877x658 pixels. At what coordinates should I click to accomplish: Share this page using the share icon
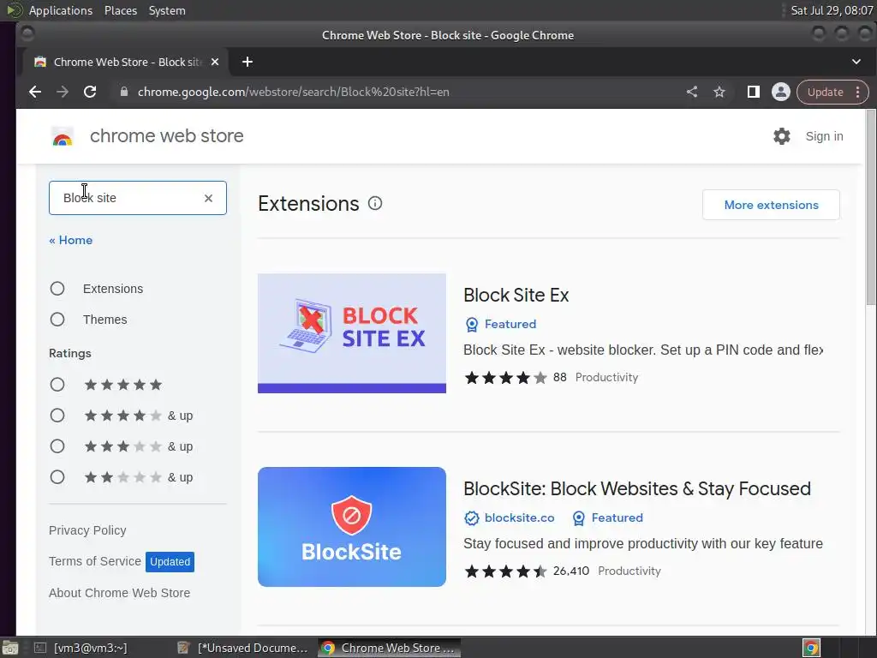click(x=692, y=92)
